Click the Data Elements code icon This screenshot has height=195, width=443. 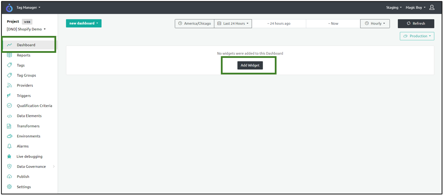[x=9, y=116]
